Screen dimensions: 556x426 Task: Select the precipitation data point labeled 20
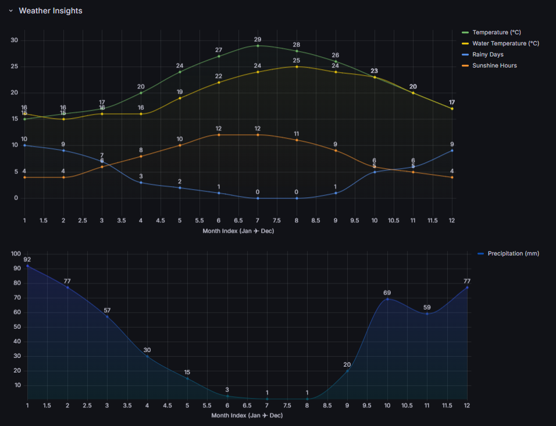(x=347, y=371)
